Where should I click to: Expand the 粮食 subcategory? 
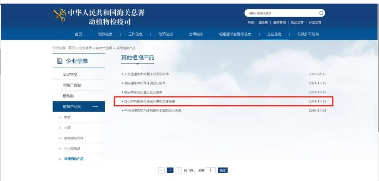point(67,117)
